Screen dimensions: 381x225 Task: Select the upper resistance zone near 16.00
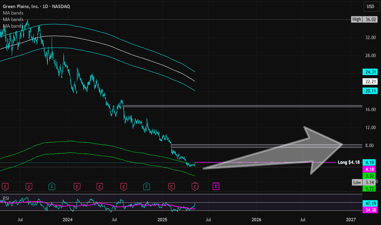point(242,106)
